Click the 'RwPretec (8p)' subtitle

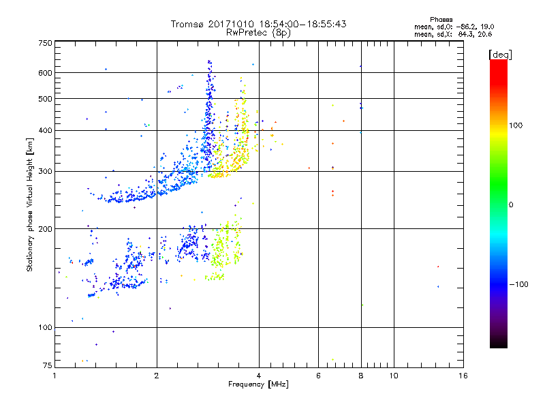pos(258,33)
